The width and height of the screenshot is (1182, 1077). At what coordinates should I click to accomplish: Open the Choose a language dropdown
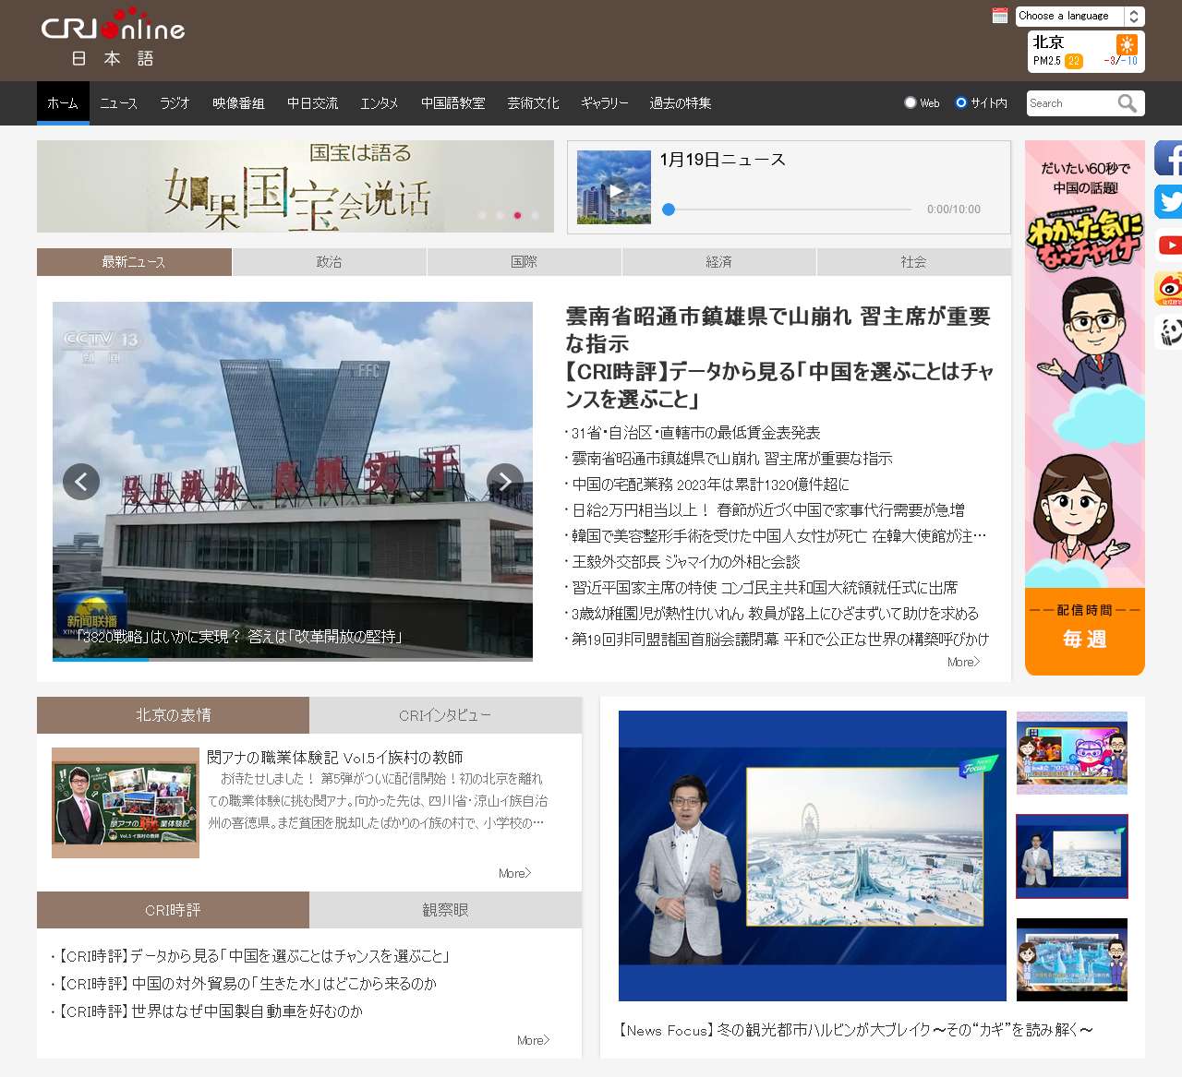pyautogui.click(x=1079, y=17)
